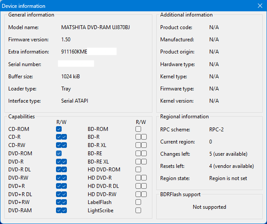Click the BDRFlash Not supported text
The image size is (267, 224).
pyautogui.click(x=209, y=207)
